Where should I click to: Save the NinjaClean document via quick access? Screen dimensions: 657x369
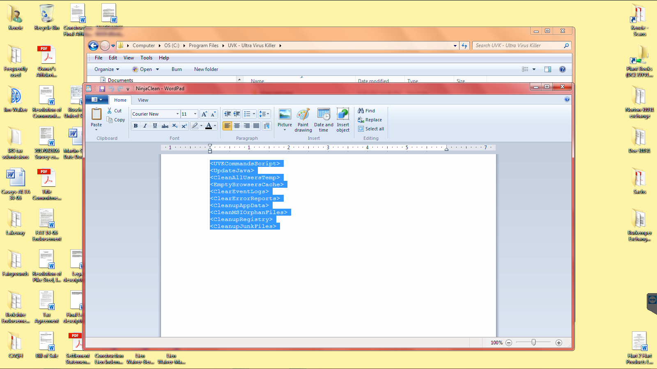point(102,89)
